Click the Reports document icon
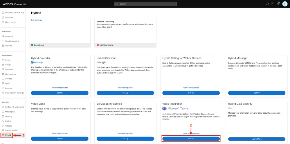Screen dimensions: 290x144 pos(3,46)
